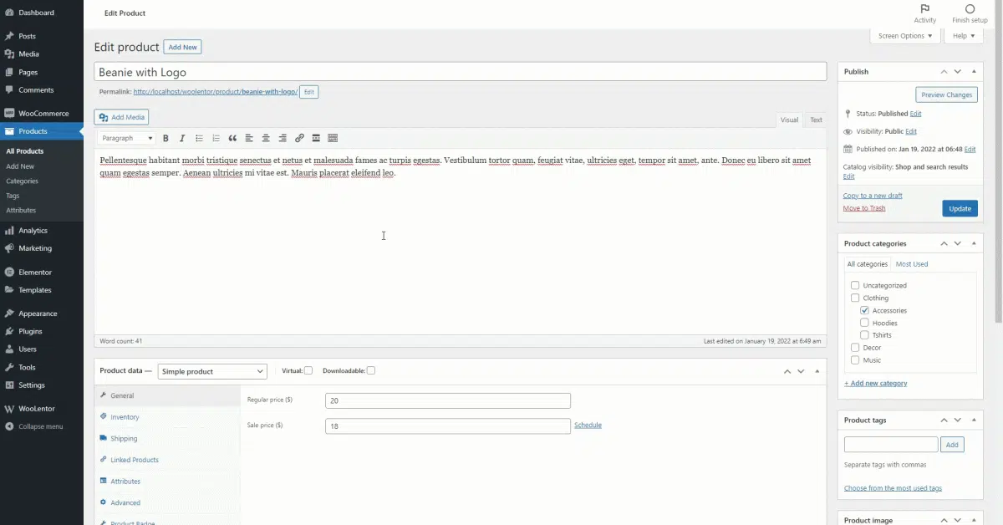Click the product title field
The width and height of the screenshot is (1003, 525).
pyautogui.click(x=461, y=72)
